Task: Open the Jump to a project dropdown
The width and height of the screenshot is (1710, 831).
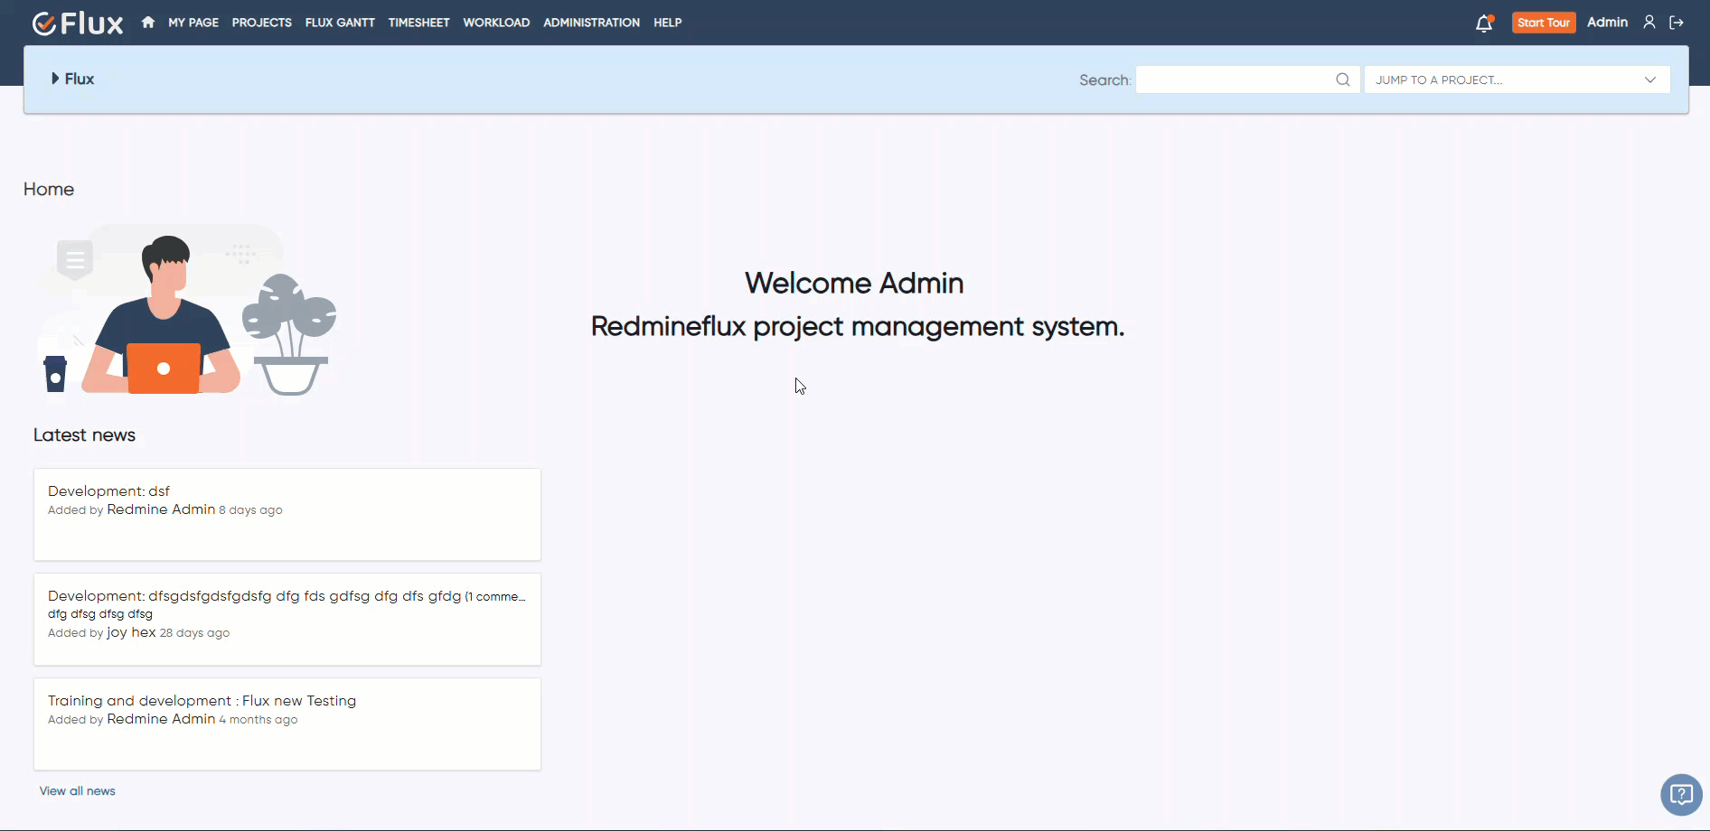Action: 1516,79
